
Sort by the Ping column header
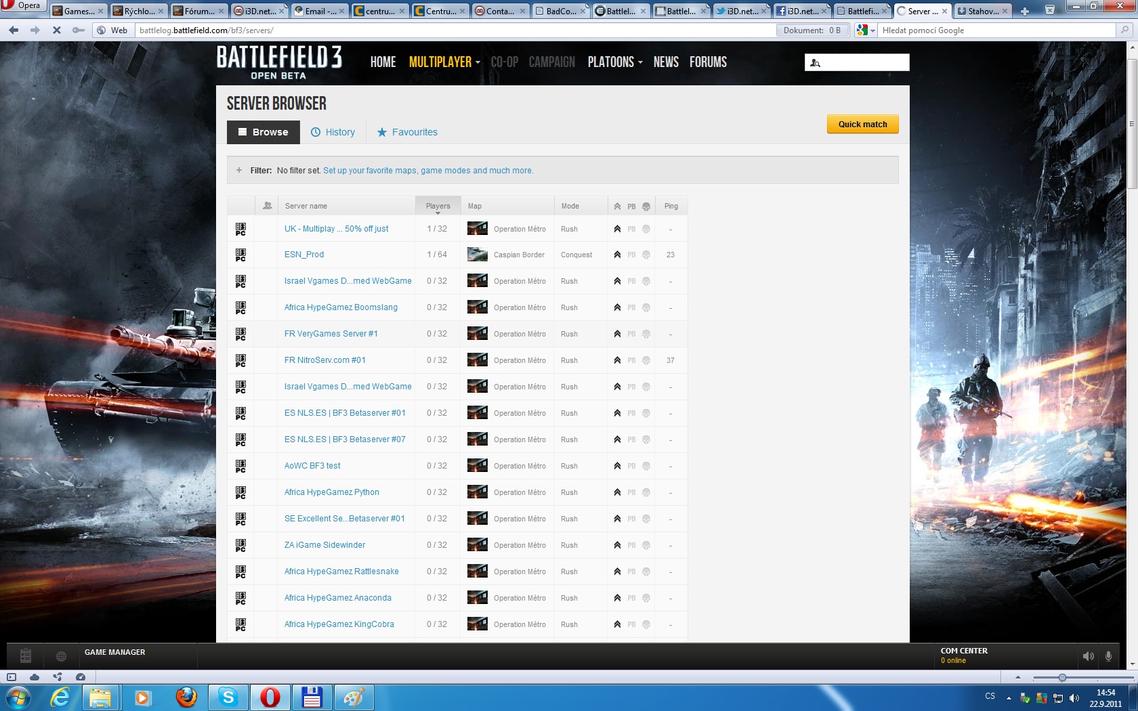671,206
